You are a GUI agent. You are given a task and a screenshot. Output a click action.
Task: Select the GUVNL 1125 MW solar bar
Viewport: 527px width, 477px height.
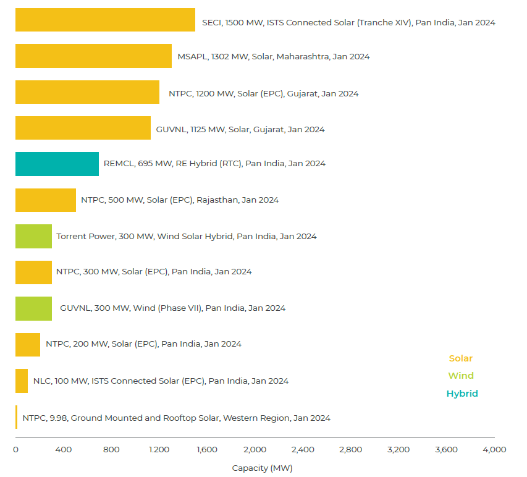click(x=83, y=128)
